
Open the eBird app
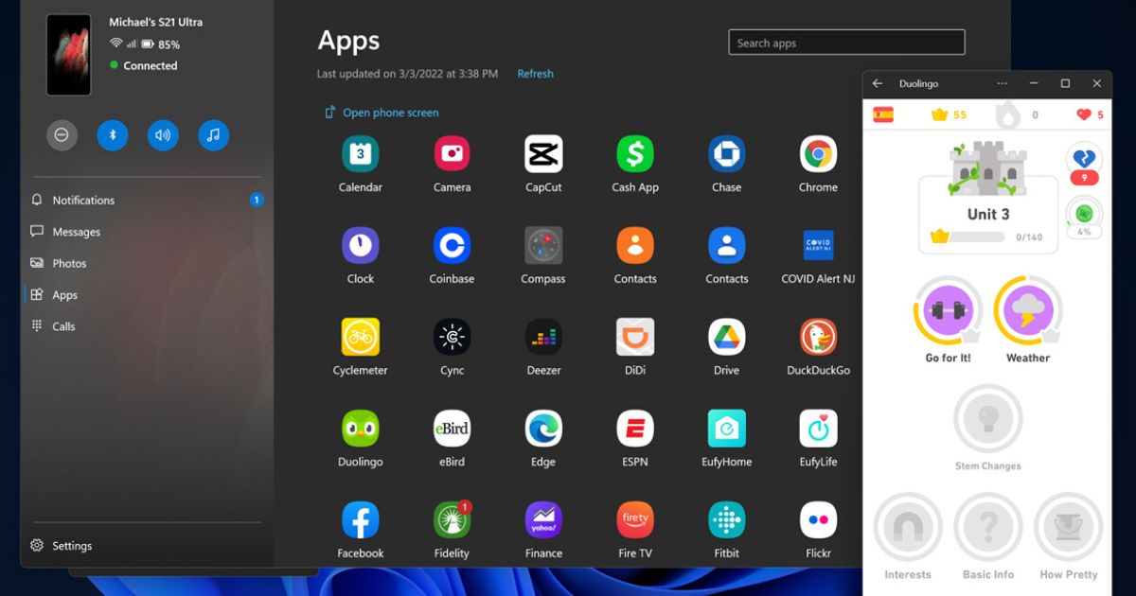452,429
